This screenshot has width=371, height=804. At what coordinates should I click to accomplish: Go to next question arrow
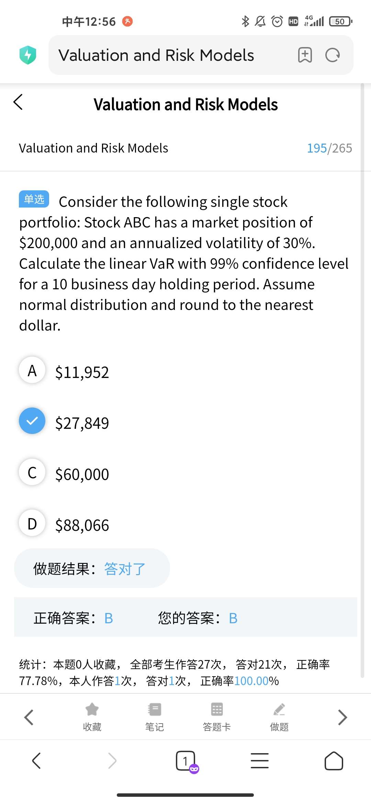pos(342,717)
